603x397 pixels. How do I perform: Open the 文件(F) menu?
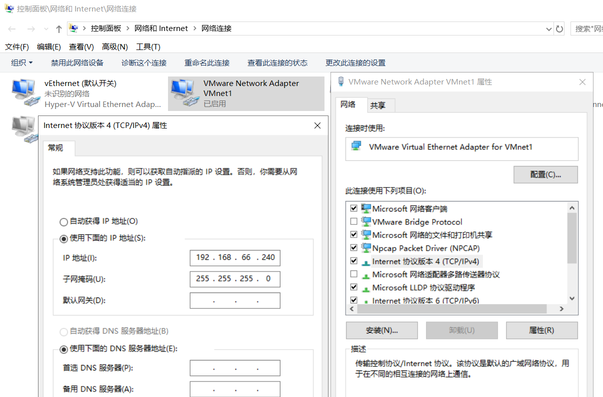pos(17,47)
